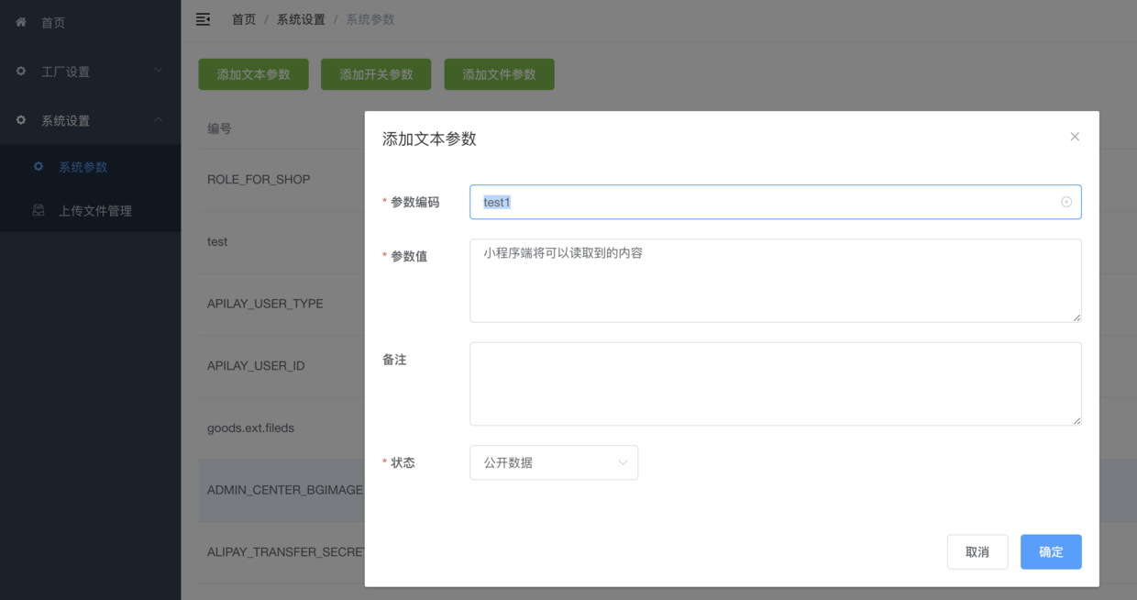Select 上传文件管理 in the sidebar
This screenshot has height=600, width=1137.
point(90,210)
